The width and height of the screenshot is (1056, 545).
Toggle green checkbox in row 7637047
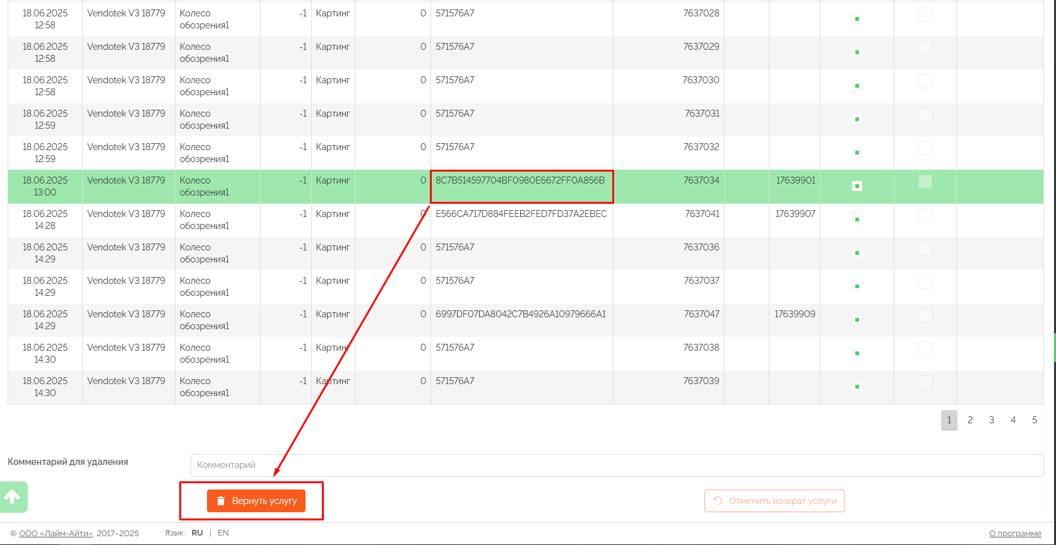(857, 320)
